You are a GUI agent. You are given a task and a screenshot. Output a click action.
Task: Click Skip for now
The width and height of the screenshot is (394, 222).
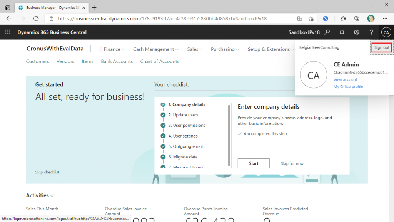[x=292, y=163]
